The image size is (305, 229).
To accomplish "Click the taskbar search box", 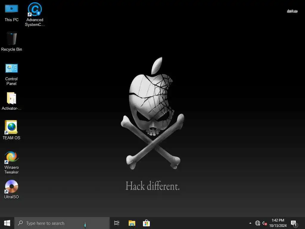I will (x=62, y=223).
